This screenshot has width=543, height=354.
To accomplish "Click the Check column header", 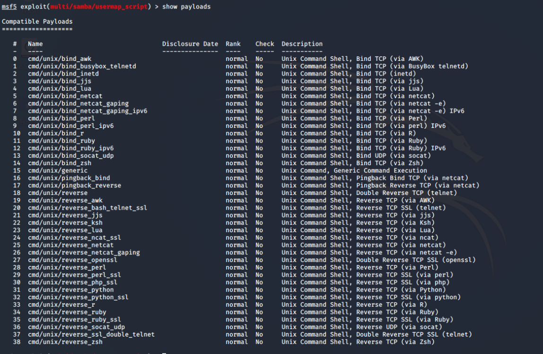I will click(264, 44).
